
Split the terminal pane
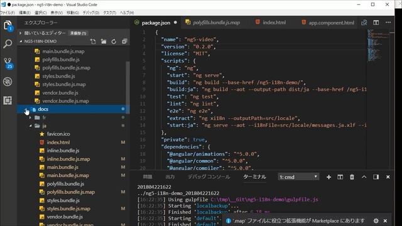coord(340,177)
